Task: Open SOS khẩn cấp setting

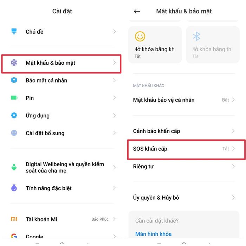Action: pos(184,149)
